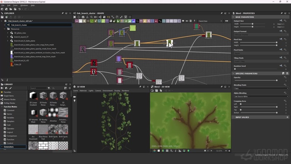The width and height of the screenshot is (291, 164).
Task: Select Atomic Nodes in Library list
Action: click(10, 100)
